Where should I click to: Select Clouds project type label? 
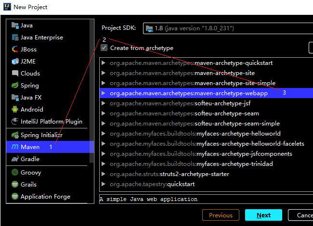[30, 74]
